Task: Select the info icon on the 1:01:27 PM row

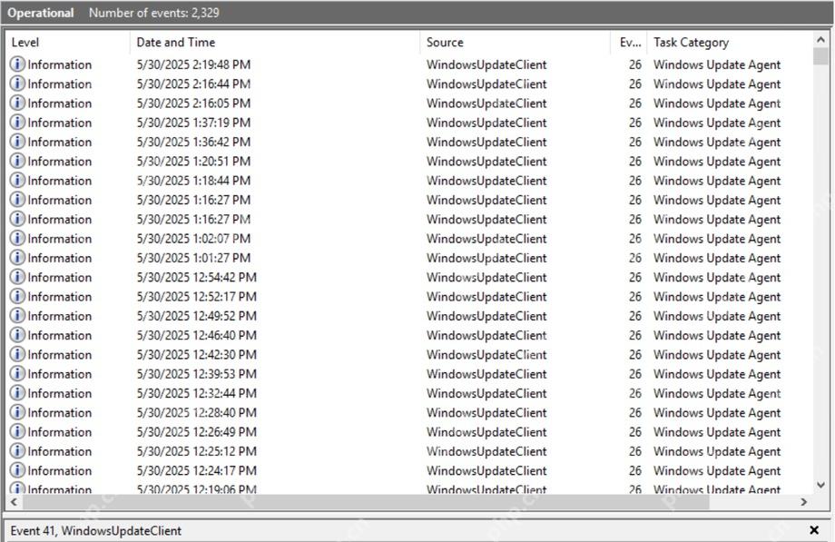Action: pos(17,258)
